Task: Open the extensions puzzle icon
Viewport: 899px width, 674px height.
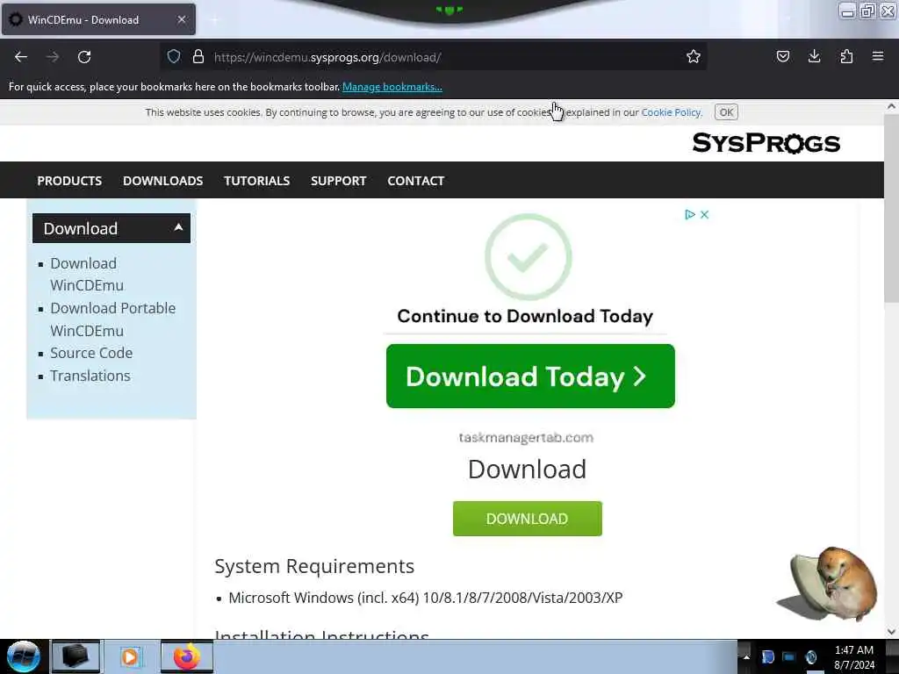Action: [x=846, y=56]
